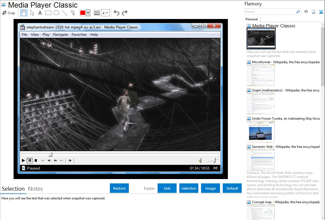Screen dimensions: 325x220
Task: Click the Paste Link button
Action: pos(167,188)
